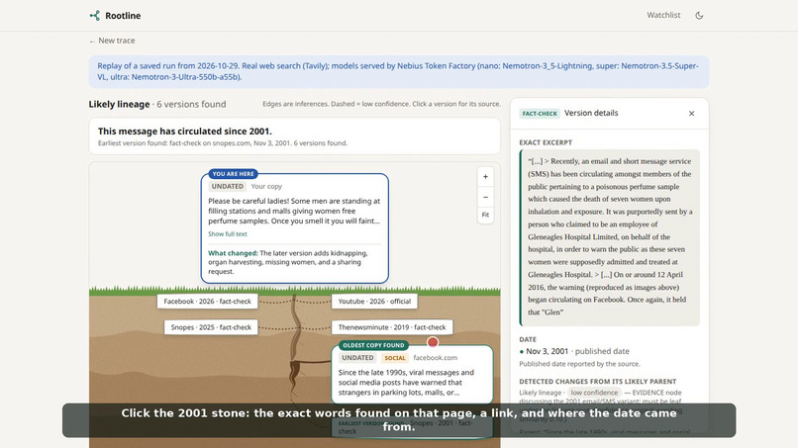
Task: Expand Show full text in your copy
Action: (228, 234)
